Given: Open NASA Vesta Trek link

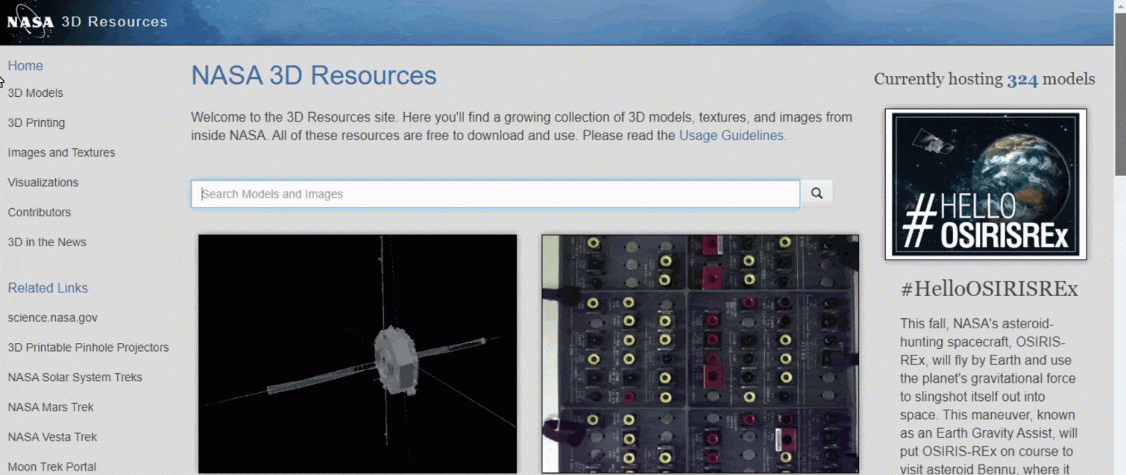Looking at the screenshot, I should click(52, 437).
